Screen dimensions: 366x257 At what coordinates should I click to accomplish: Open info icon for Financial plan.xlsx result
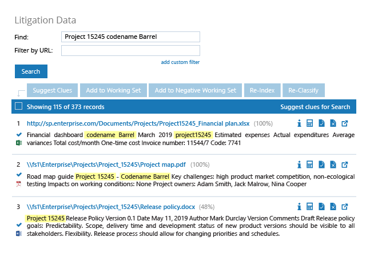coord(299,123)
